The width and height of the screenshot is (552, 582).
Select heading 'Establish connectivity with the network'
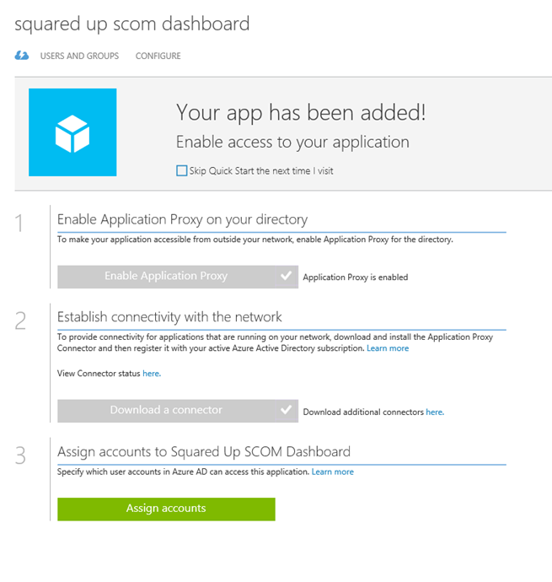pyautogui.click(x=169, y=317)
